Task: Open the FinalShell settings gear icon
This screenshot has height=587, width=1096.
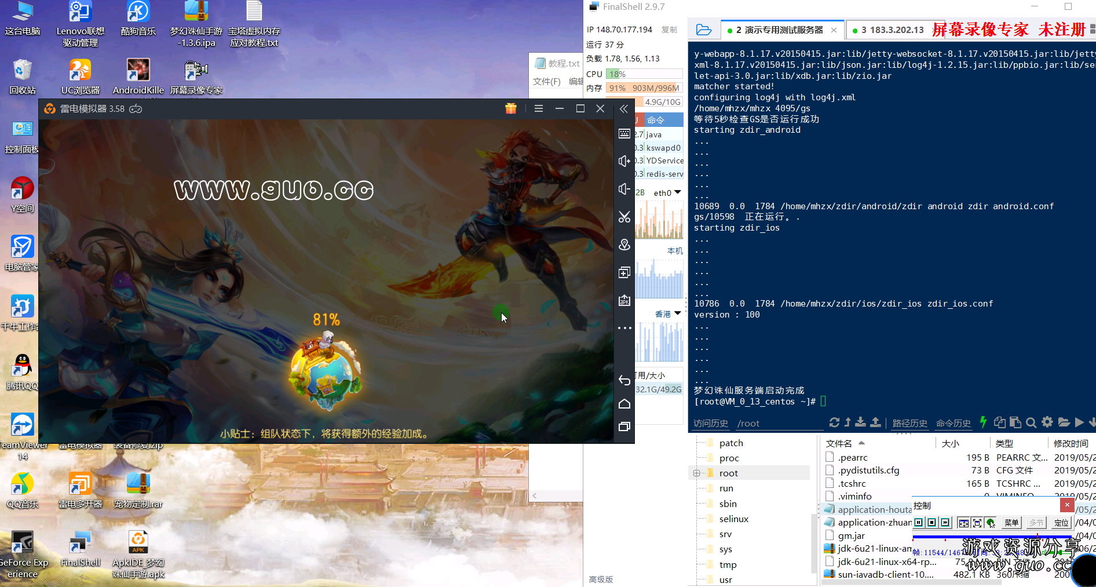Action: pyautogui.click(x=1047, y=422)
